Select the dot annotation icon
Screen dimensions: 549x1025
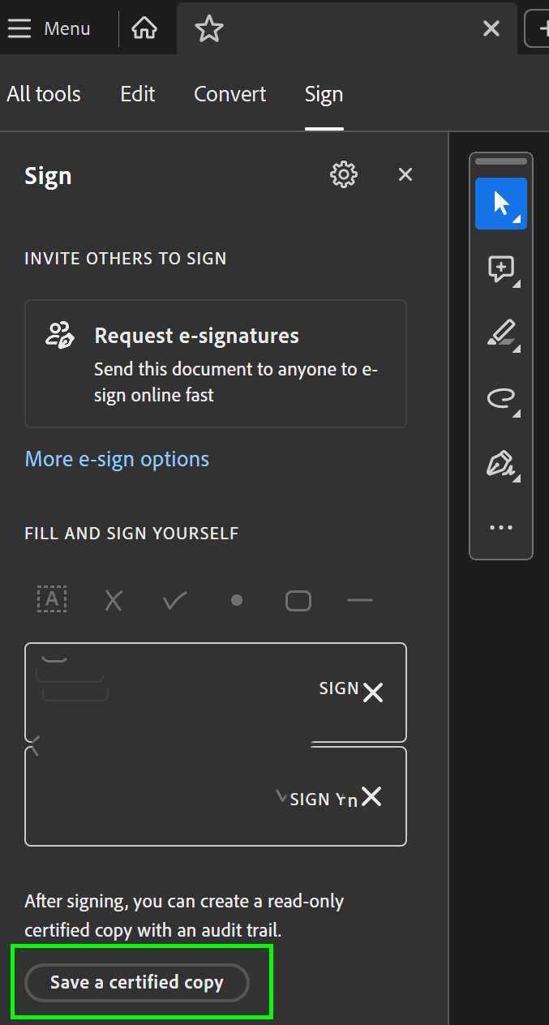click(236, 599)
